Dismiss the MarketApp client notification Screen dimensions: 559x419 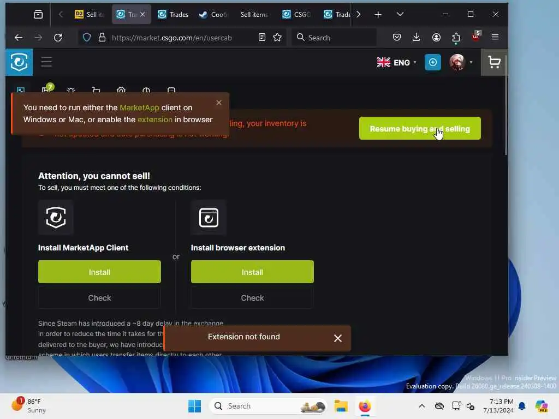coord(219,103)
